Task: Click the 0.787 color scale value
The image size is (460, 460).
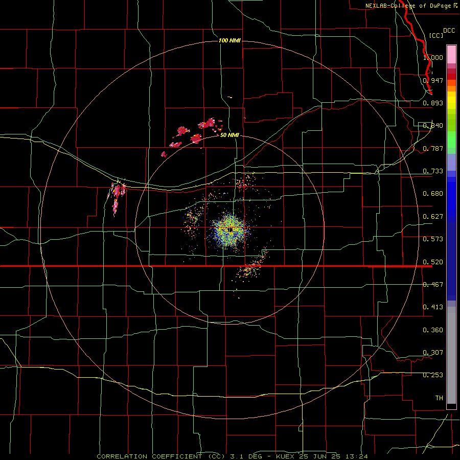Action: (433, 148)
